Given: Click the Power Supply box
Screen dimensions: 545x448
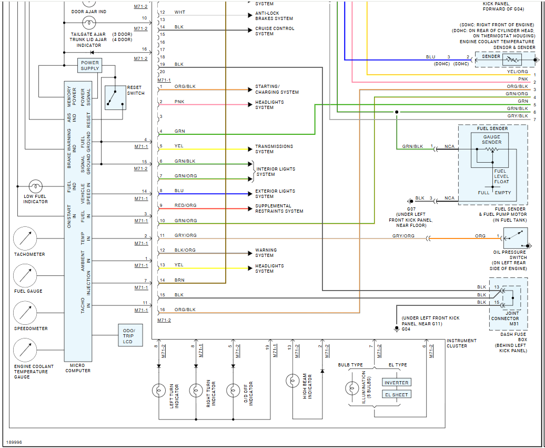Looking at the screenshot, I should [89, 65].
